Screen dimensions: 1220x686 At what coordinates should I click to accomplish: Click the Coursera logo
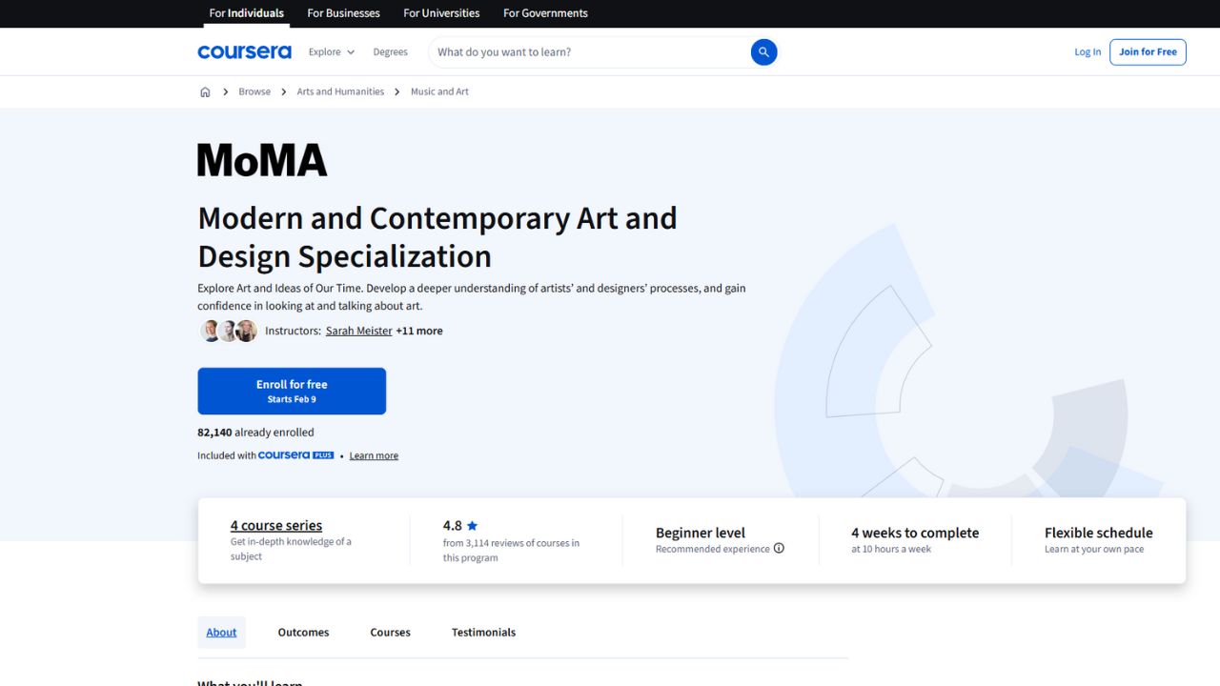coord(244,51)
